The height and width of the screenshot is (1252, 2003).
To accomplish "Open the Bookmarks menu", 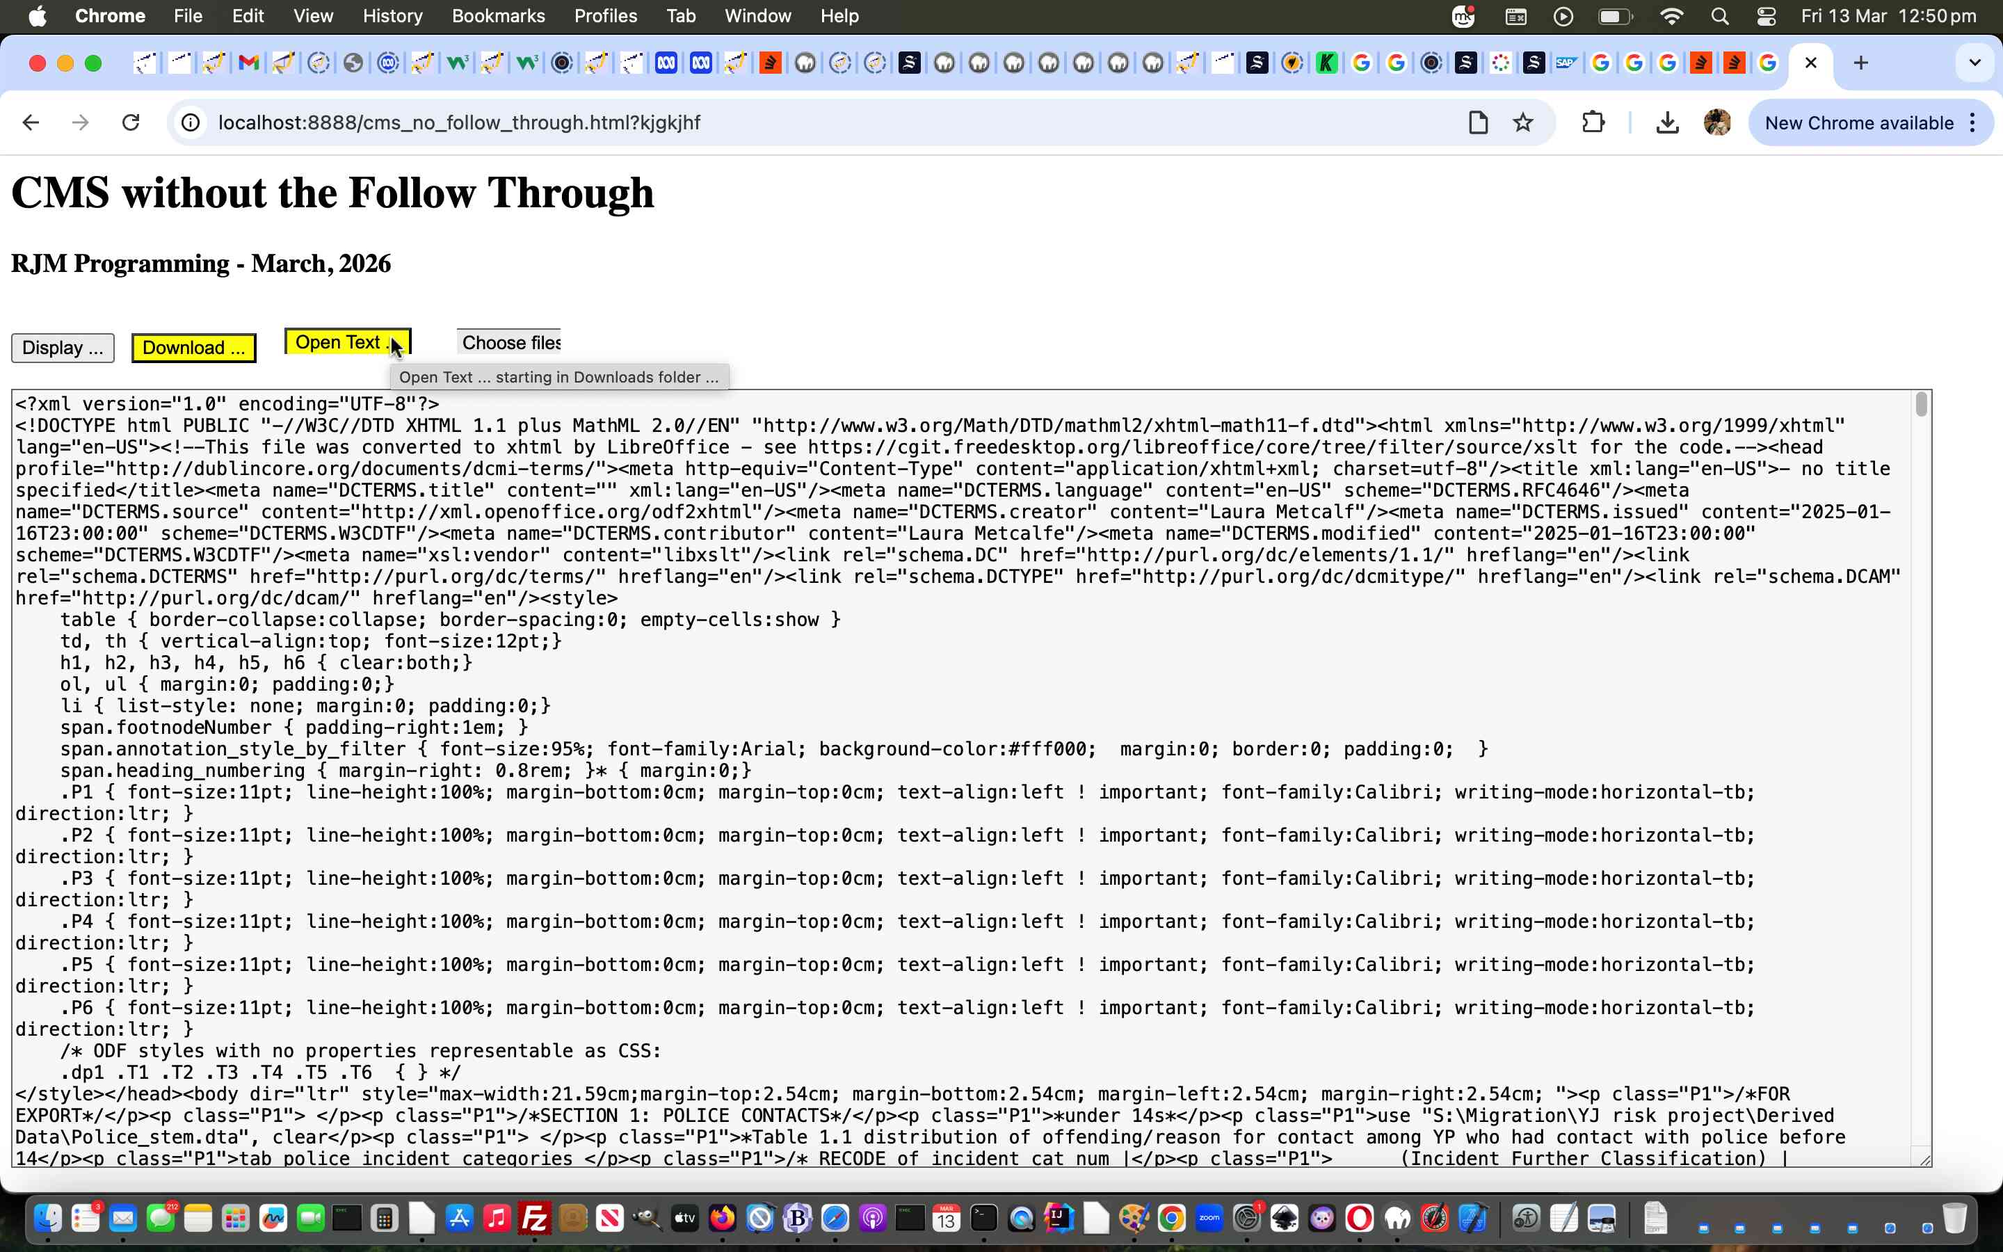I will (497, 16).
